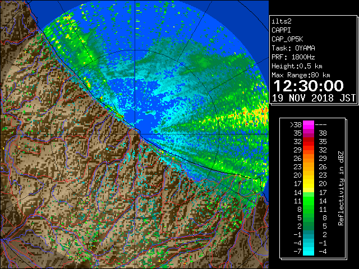Click the --- mark in legend
The height and width of the screenshot is (269, 359).
[x=321, y=125]
